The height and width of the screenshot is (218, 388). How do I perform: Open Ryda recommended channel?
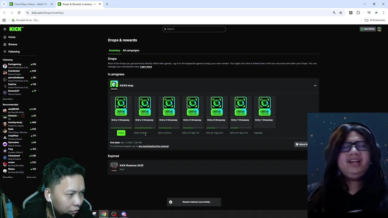point(19,130)
